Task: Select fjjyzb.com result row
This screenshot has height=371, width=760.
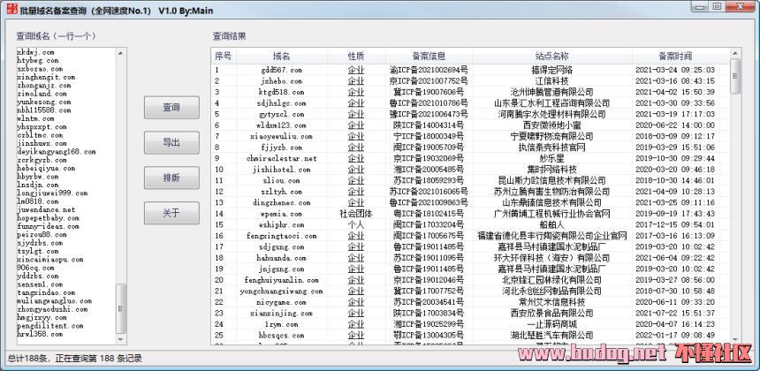Action: click(x=469, y=148)
